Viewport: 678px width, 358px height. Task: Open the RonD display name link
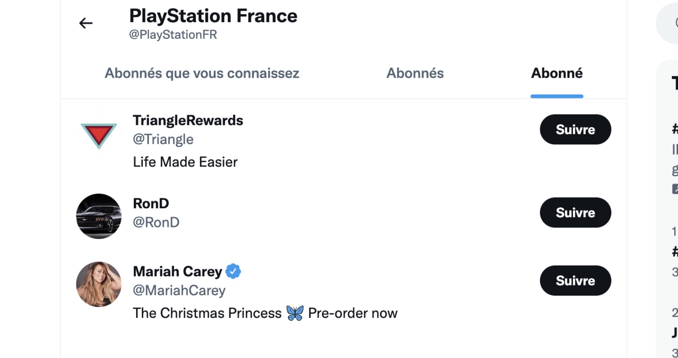click(151, 204)
